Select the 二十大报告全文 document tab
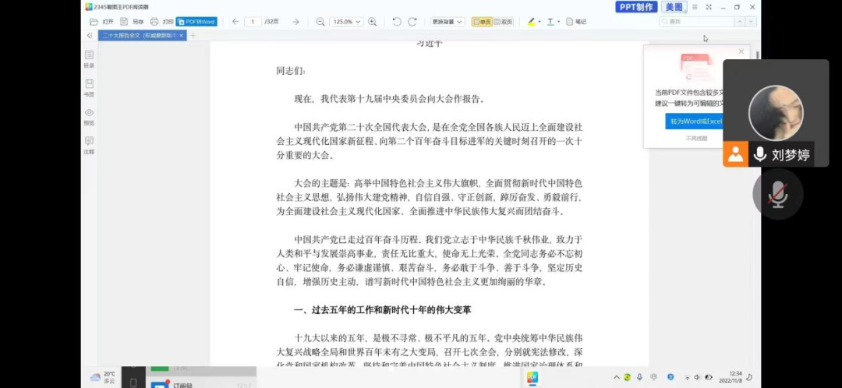842x388 pixels. pyautogui.click(x=140, y=35)
